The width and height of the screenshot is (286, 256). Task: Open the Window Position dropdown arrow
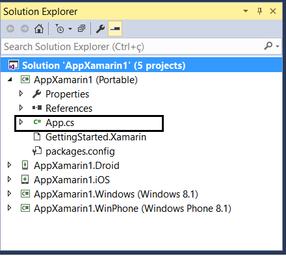(246, 11)
